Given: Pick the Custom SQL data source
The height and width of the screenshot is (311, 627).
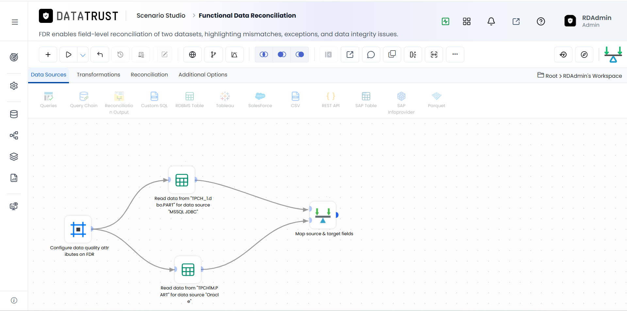Looking at the screenshot, I should click(x=154, y=100).
